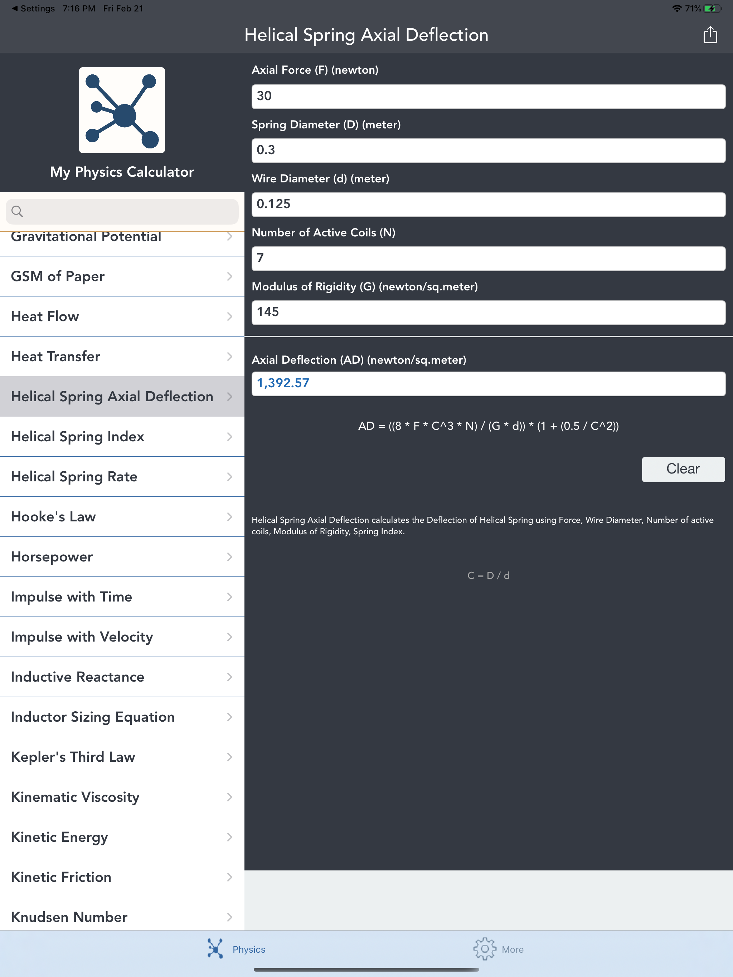Open Kinetic Energy calculator
Image resolution: width=733 pixels, height=977 pixels.
click(x=122, y=837)
